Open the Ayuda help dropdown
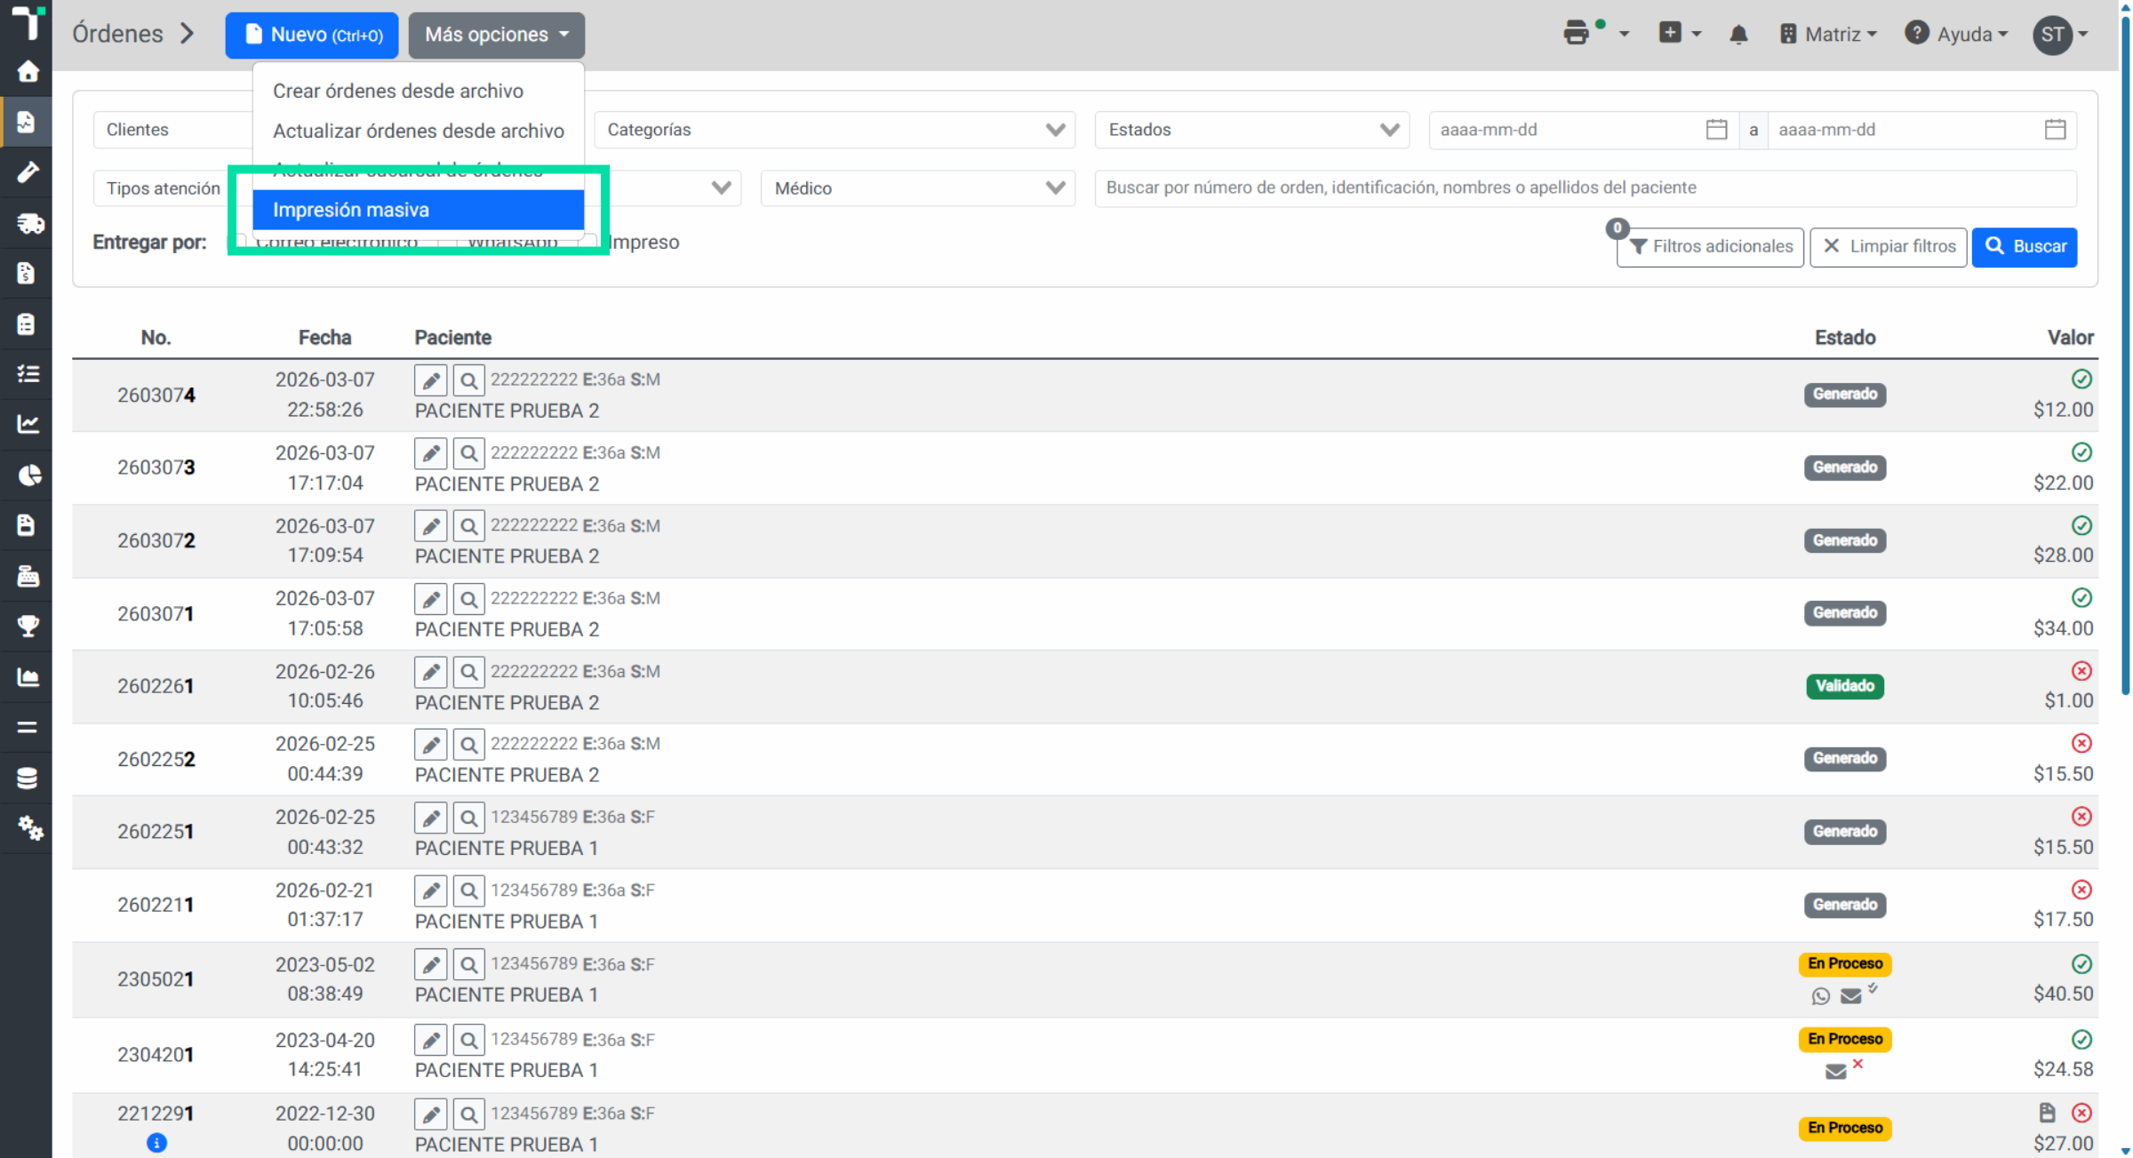Viewport: 2133px width, 1158px height. [x=1956, y=35]
